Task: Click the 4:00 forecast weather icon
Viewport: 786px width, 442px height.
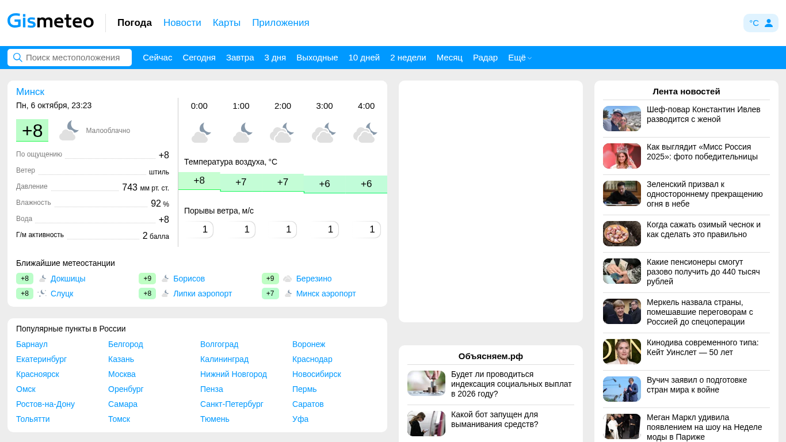Action: (366, 133)
